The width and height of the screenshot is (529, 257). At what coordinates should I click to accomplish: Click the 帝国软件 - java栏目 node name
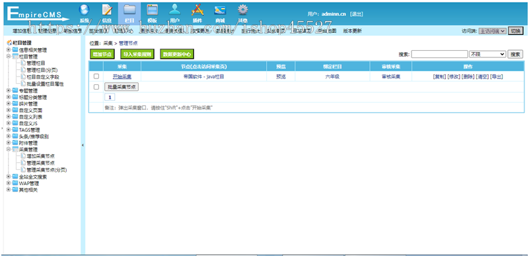204,77
